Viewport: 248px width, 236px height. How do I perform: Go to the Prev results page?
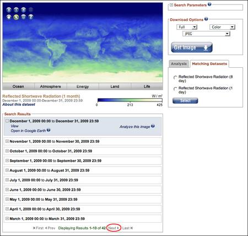(50, 228)
